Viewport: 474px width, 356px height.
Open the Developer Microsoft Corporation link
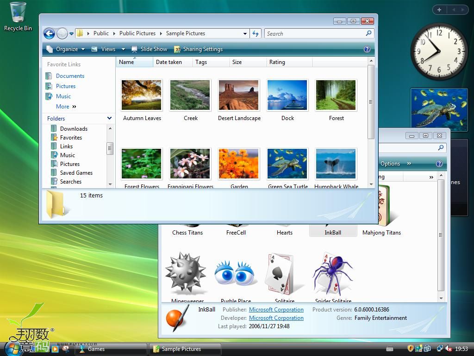(x=276, y=318)
